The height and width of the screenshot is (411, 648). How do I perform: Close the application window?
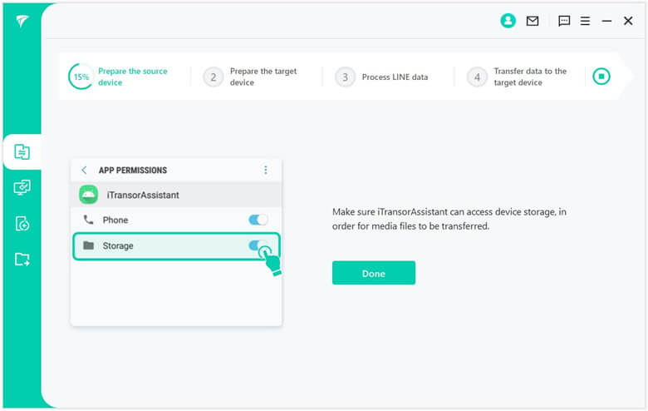click(628, 21)
